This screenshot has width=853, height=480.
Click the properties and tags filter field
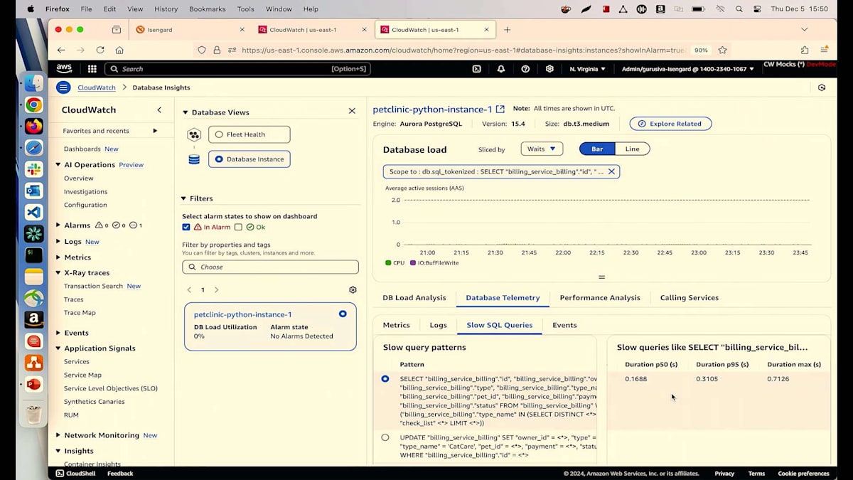270,267
